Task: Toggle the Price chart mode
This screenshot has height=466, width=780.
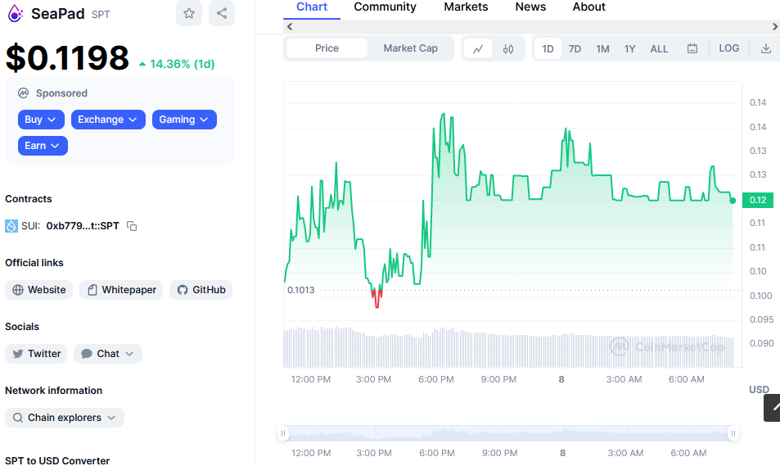Action: (327, 48)
